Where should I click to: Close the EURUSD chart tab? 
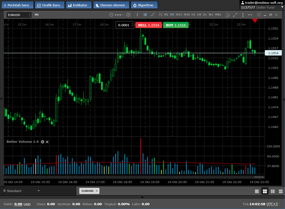pos(97,191)
